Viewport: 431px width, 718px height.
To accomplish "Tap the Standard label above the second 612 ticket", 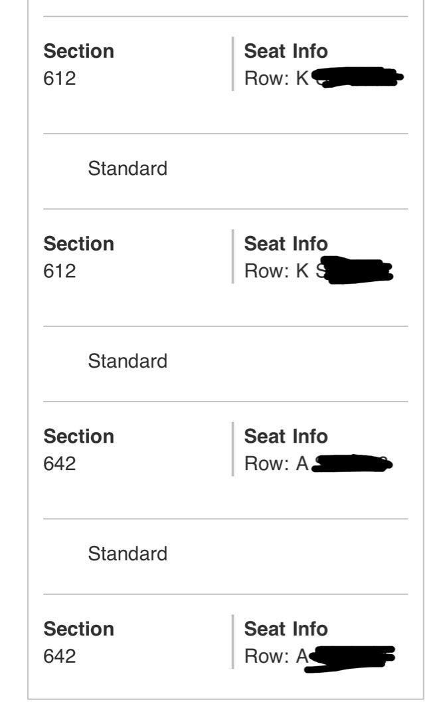I will click(128, 169).
